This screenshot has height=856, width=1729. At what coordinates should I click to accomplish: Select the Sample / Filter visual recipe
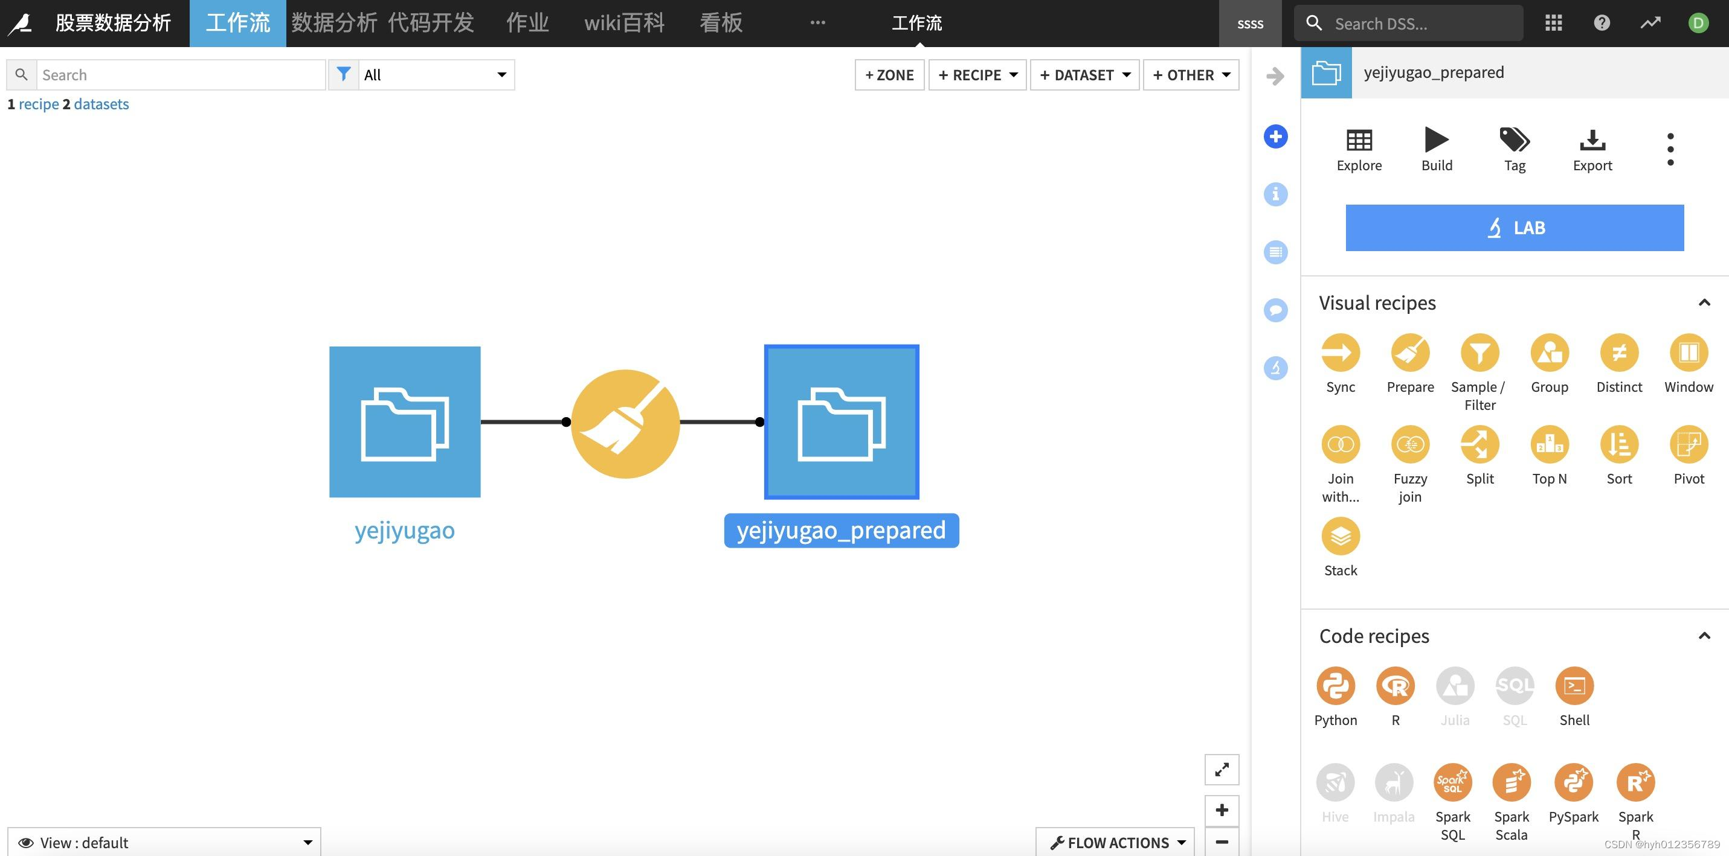[x=1479, y=353]
